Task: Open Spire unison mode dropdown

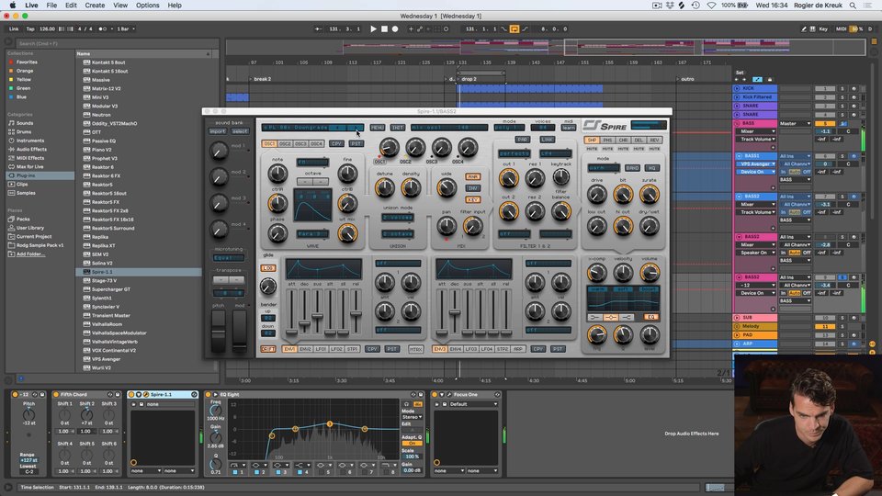Action: point(398,217)
